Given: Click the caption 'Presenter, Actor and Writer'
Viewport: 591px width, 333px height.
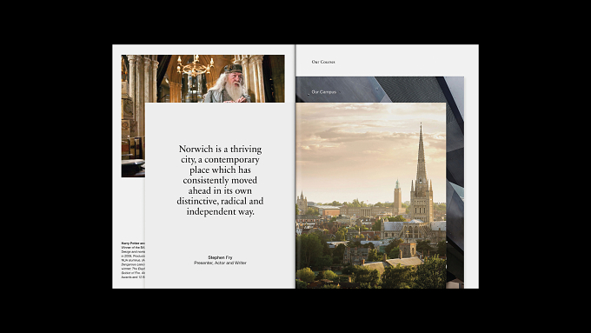Looking at the screenshot, I should pos(220,263).
